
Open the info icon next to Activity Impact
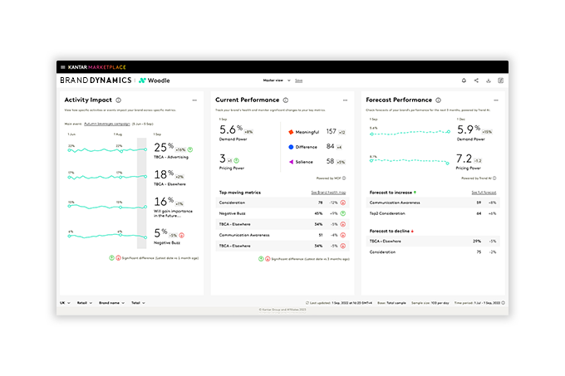pyautogui.click(x=119, y=100)
